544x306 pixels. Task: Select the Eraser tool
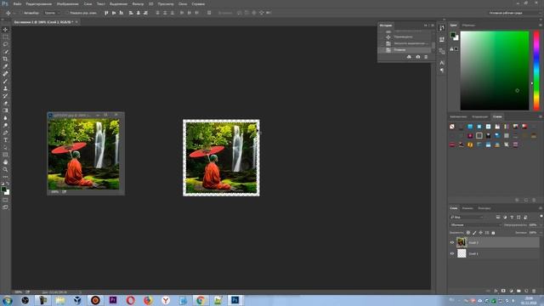pyautogui.click(x=5, y=103)
